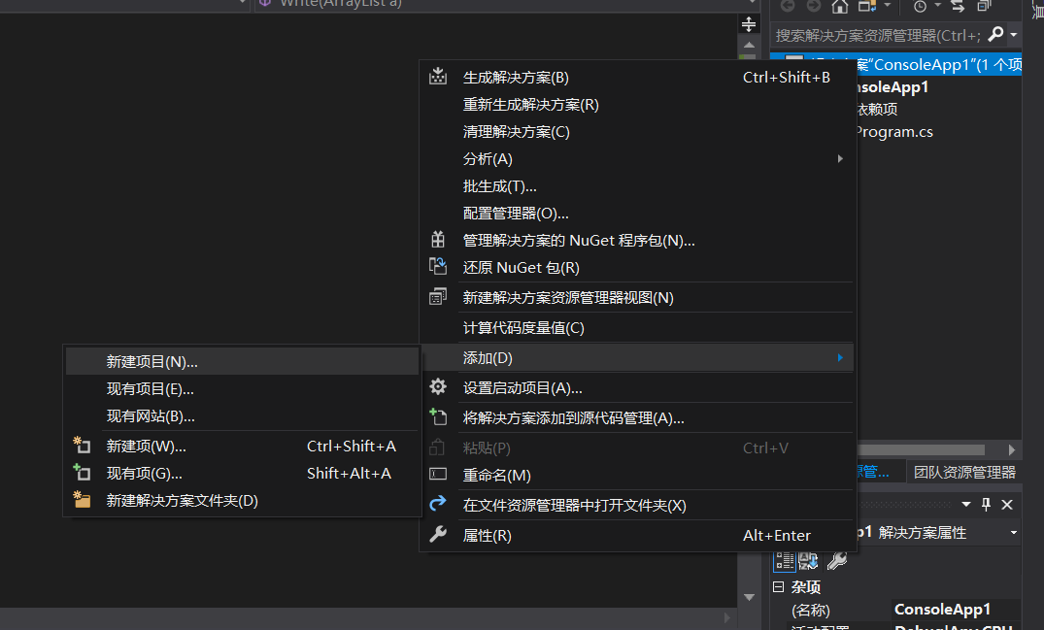Click the Collapse All icon in Solution Explorer
This screenshot has width=1044, height=630.
(984, 6)
